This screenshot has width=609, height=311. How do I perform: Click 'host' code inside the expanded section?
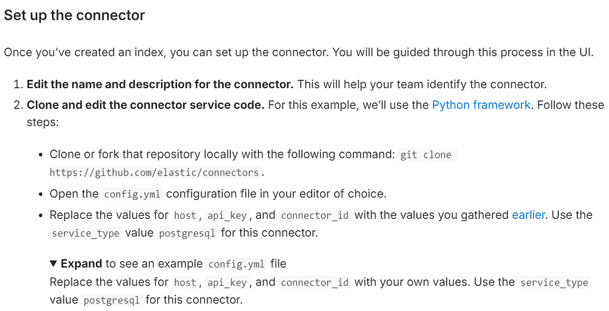185,282
